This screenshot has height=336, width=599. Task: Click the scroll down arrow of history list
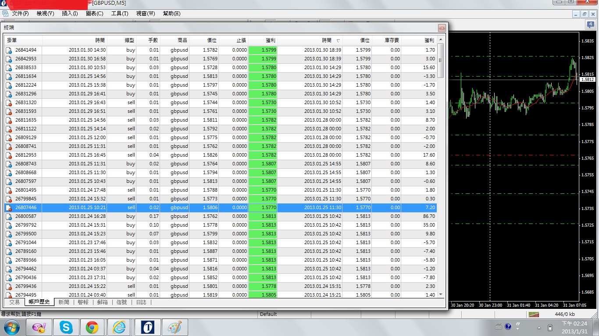441,295
